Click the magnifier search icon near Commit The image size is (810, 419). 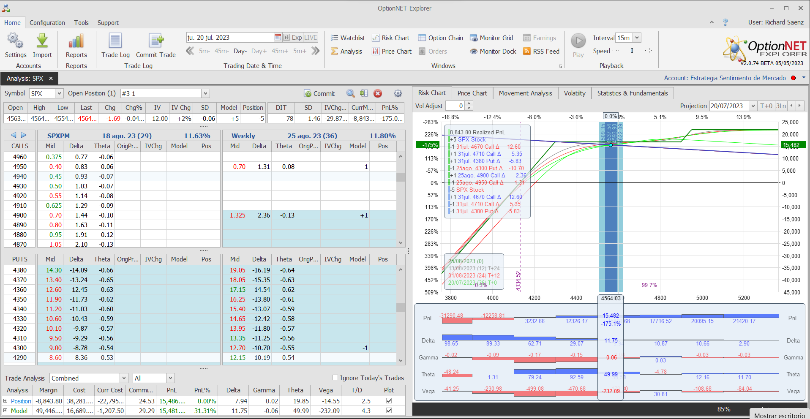tap(350, 93)
